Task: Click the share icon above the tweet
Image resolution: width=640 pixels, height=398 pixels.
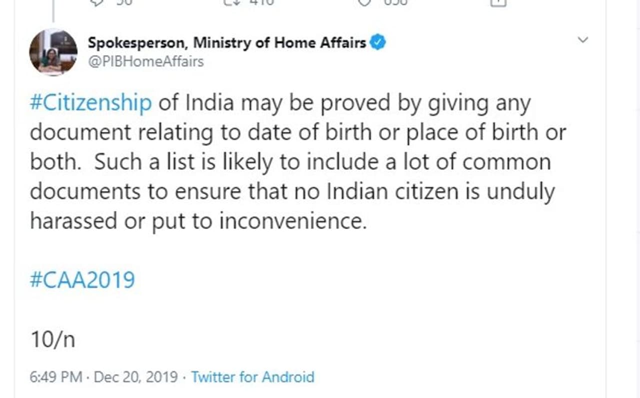Action: 498,2
